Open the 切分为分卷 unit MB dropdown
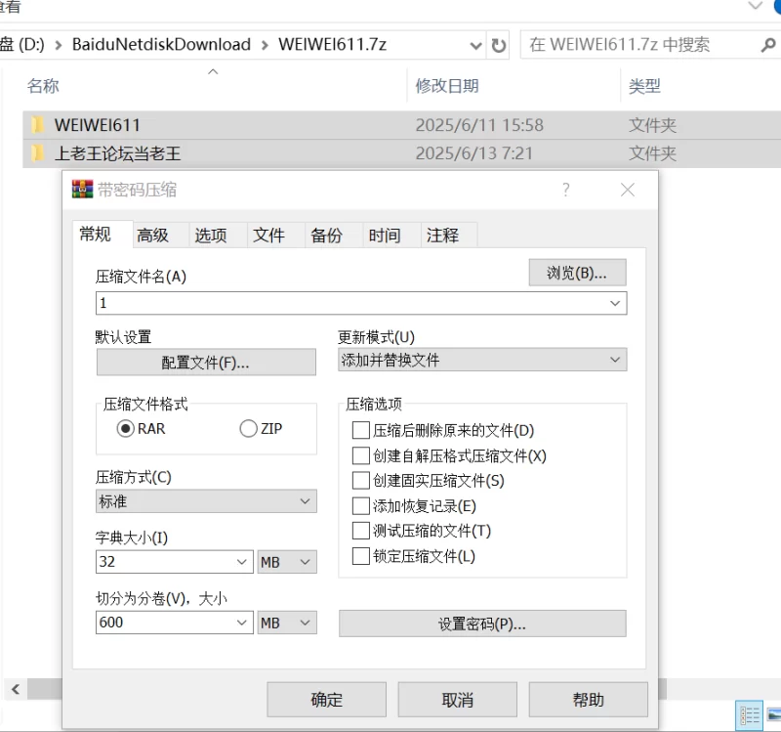 (287, 623)
